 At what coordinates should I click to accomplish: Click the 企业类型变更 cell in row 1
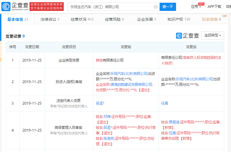69,60
